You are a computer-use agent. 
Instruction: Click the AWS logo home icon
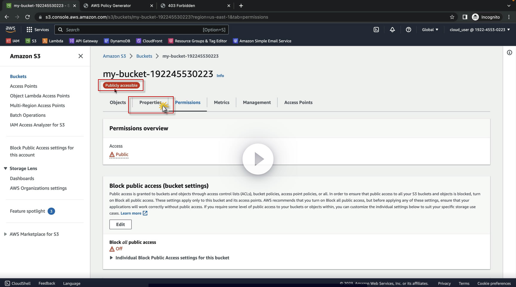(x=10, y=29)
